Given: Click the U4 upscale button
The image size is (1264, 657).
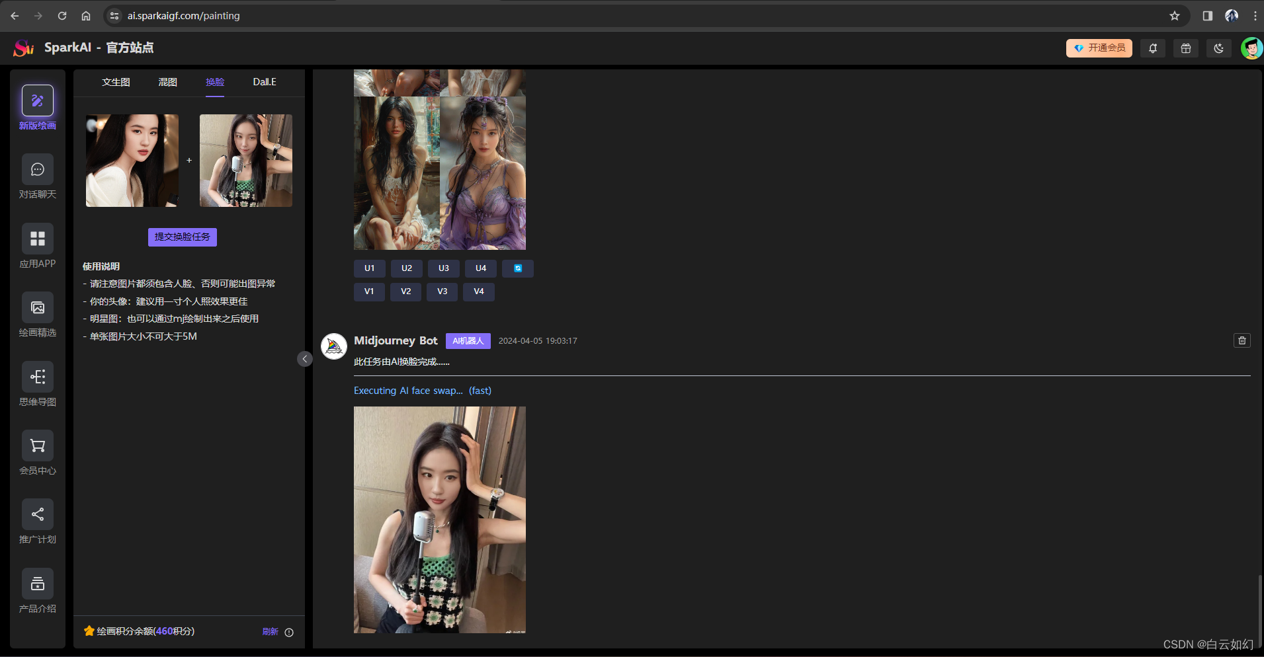Looking at the screenshot, I should 481,268.
